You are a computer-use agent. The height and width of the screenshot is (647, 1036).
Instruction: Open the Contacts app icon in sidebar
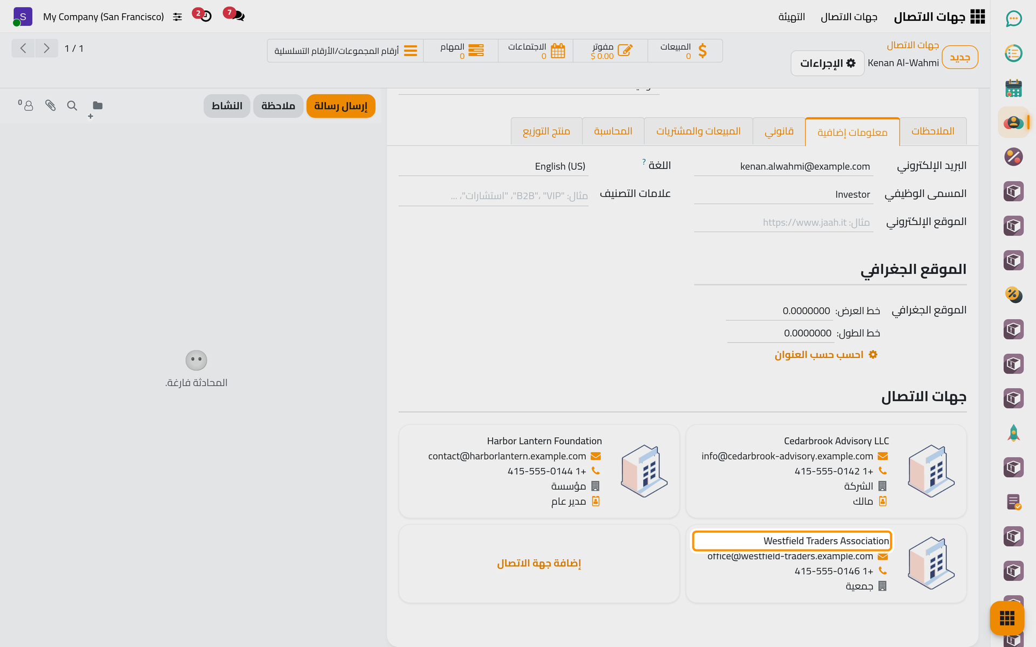(1013, 122)
